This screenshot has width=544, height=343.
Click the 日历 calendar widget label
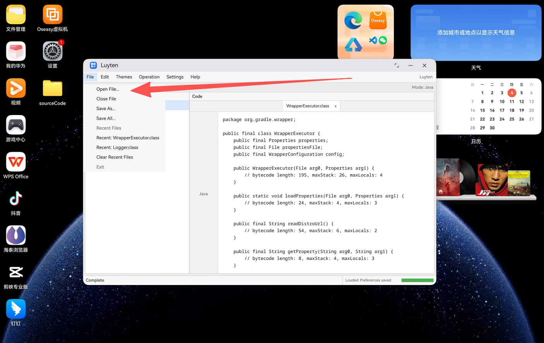coord(476,141)
